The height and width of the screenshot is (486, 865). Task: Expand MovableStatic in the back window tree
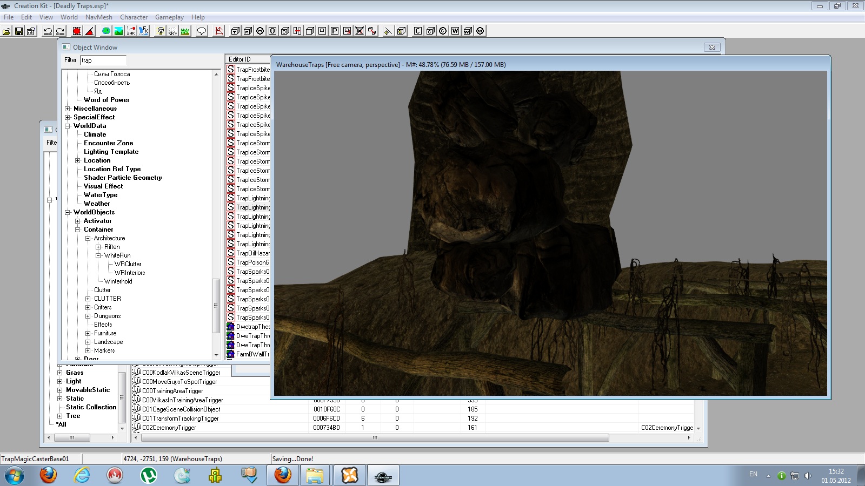pyautogui.click(x=60, y=390)
